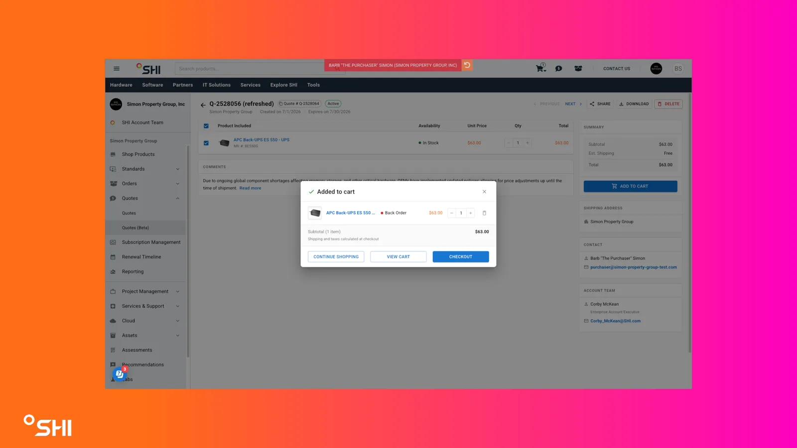Screen dimensions: 797x448
Task: Click the Assets archive icon
Action: (113, 336)
